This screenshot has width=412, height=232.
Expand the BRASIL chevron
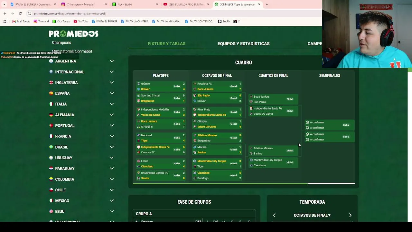112,147
